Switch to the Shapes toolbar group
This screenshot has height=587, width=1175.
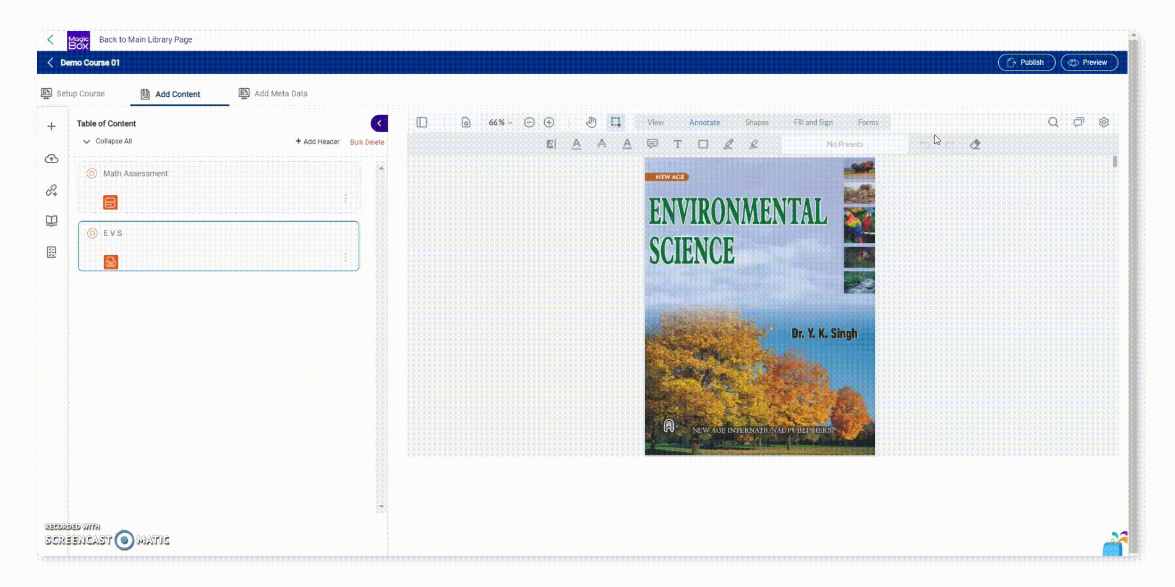point(756,122)
